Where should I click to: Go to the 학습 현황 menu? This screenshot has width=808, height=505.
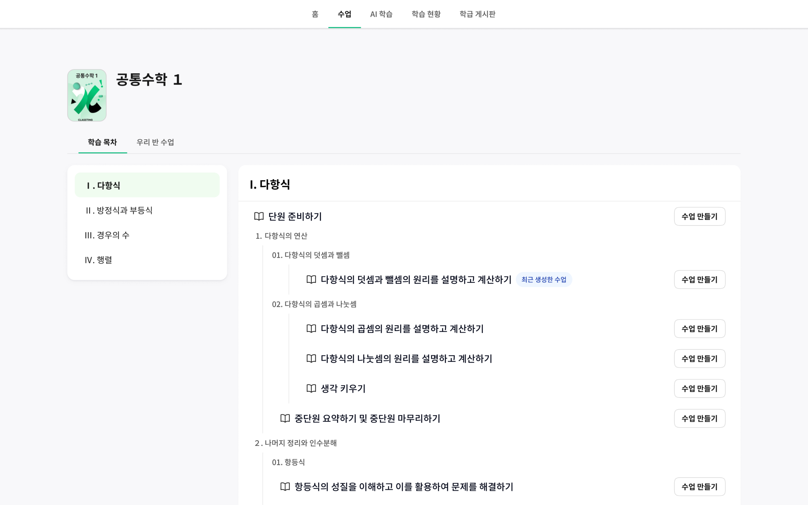coord(426,14)
